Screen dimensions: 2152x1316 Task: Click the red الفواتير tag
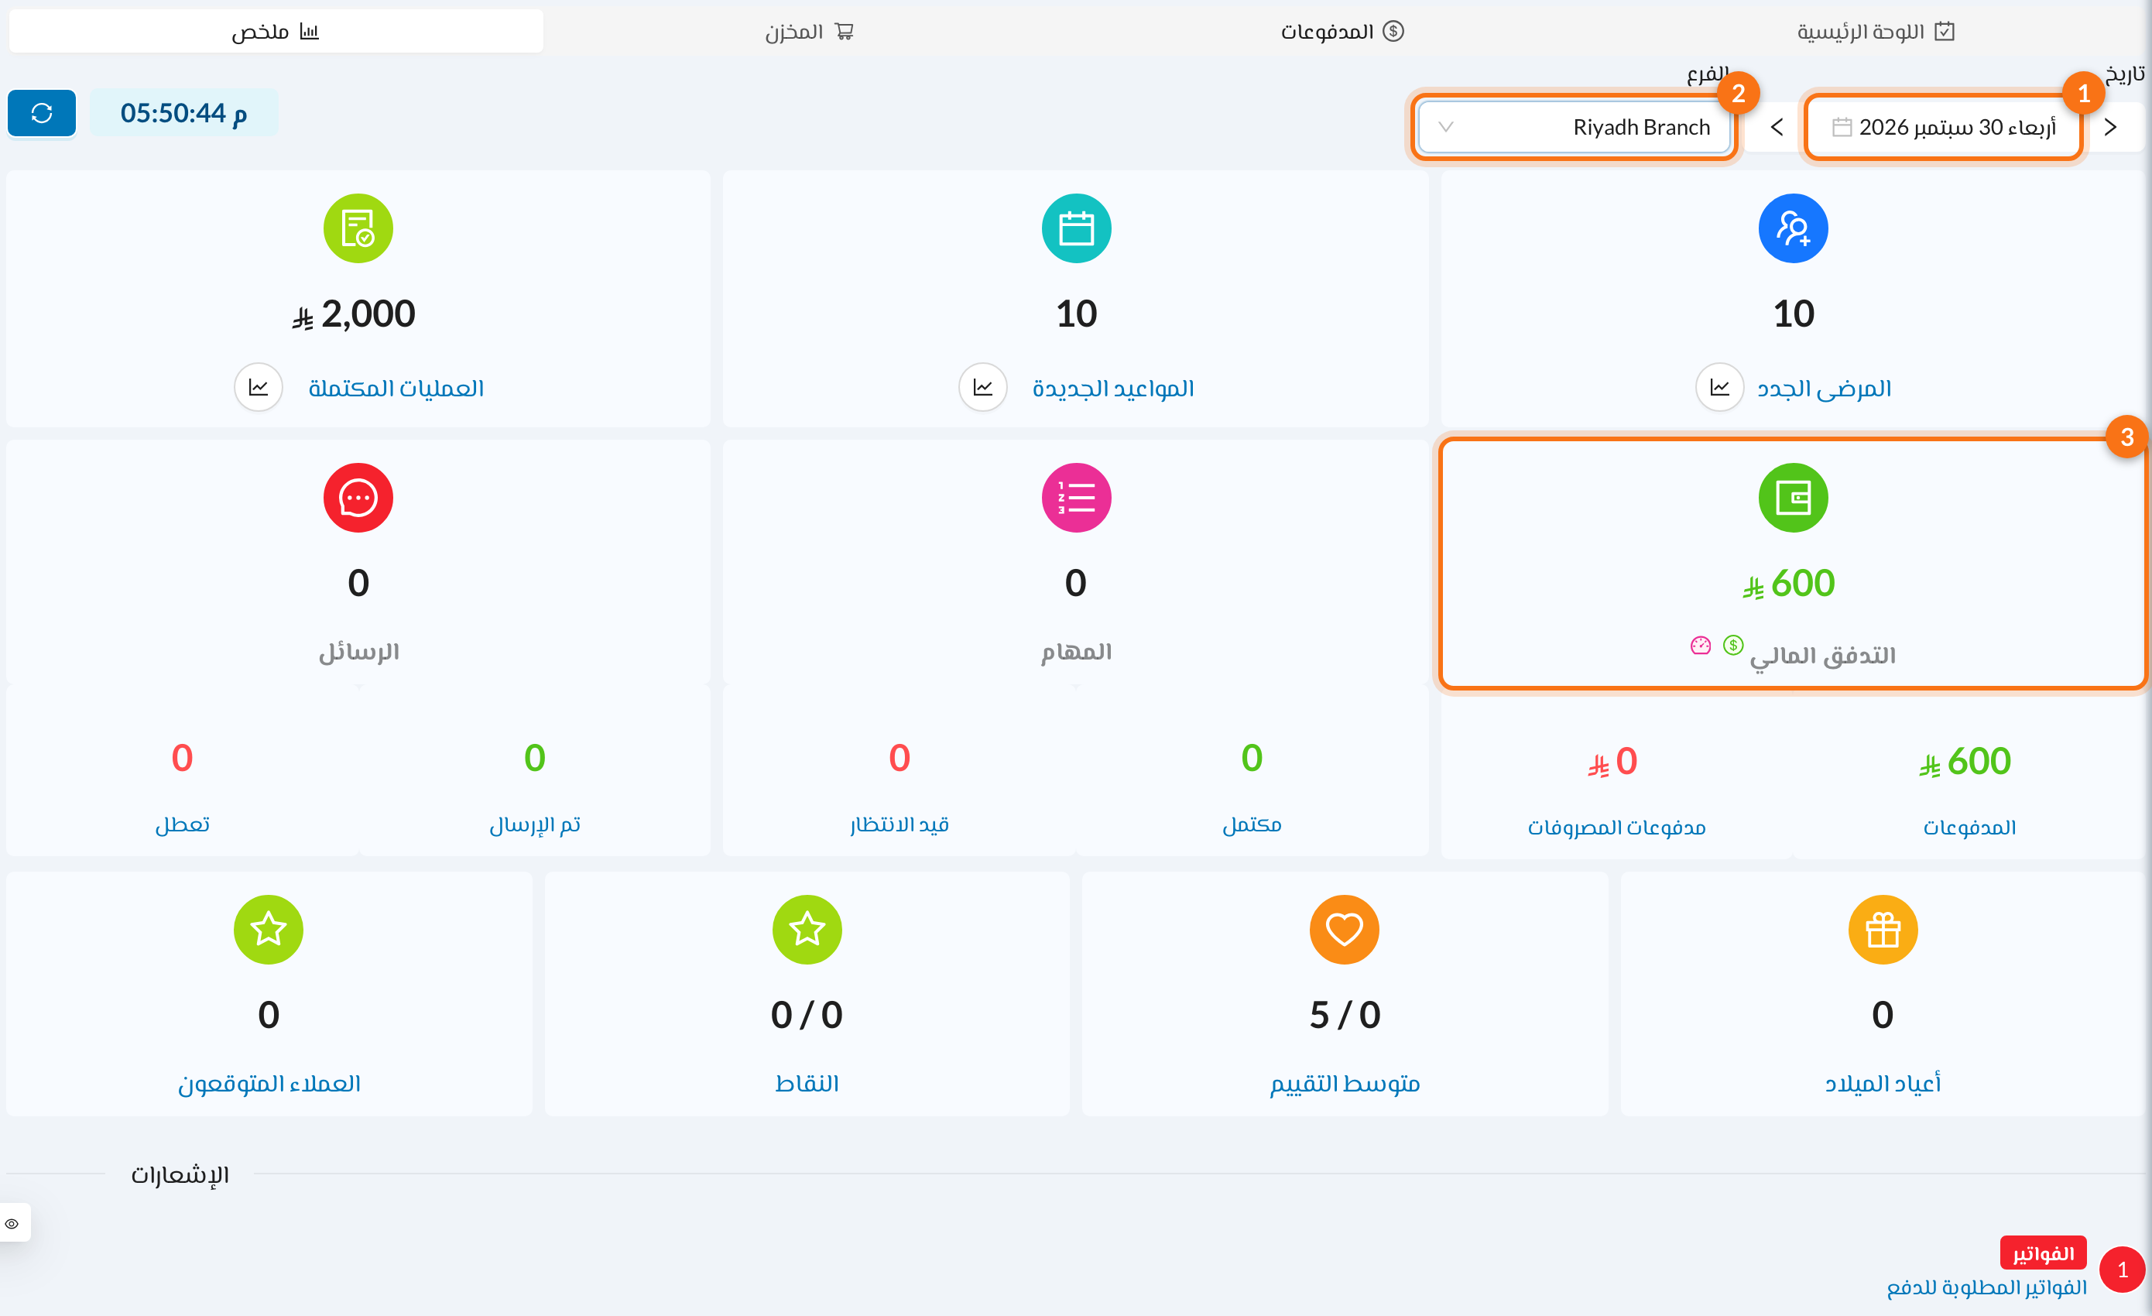(x=2043, y=1253)
